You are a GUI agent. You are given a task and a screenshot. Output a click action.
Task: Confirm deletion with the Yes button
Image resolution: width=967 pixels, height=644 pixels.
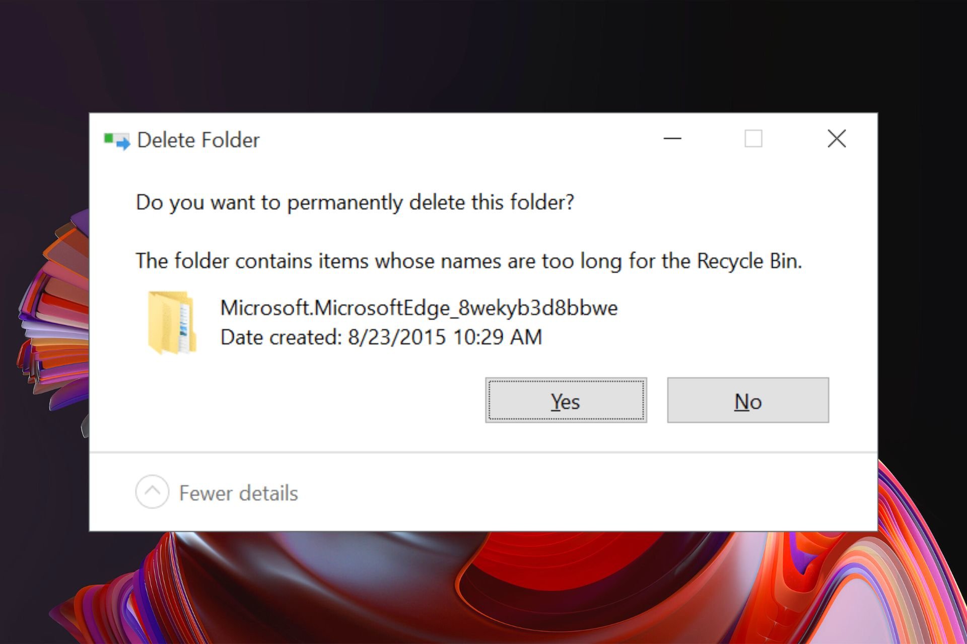[566, 400]
